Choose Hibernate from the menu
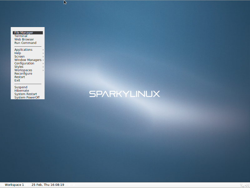This screenshot has height=188, width=250. pyautogui.click(x=28, y=91)
